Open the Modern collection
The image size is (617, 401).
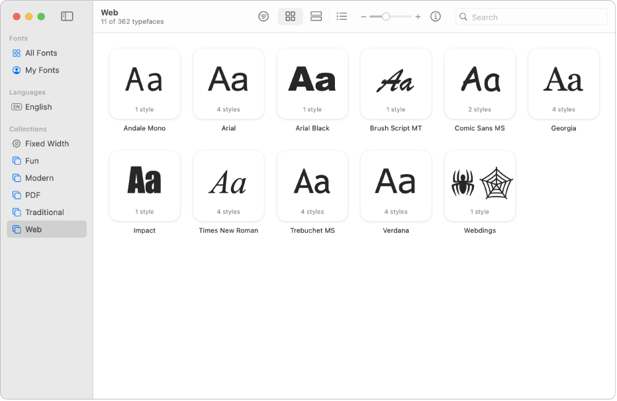pos(47,178)
